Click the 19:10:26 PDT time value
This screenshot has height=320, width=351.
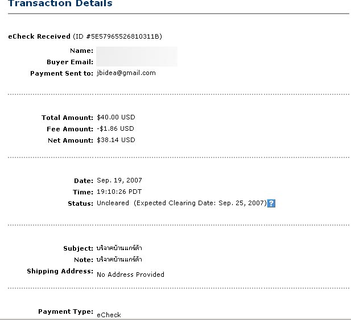point(119,192)
